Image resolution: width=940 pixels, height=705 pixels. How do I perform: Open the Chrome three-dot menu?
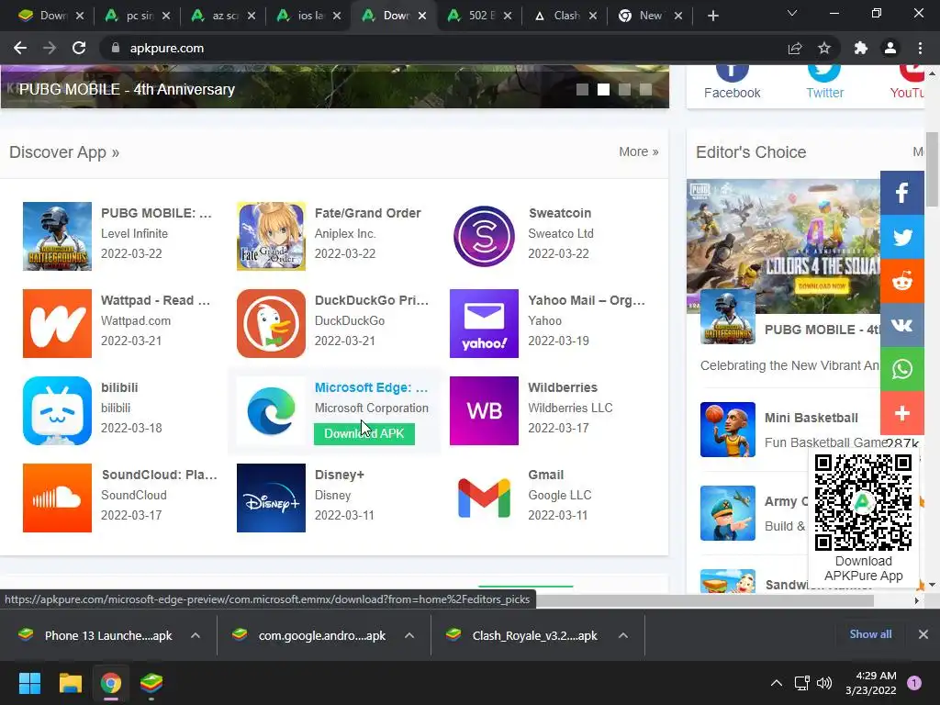click(920, 48)
